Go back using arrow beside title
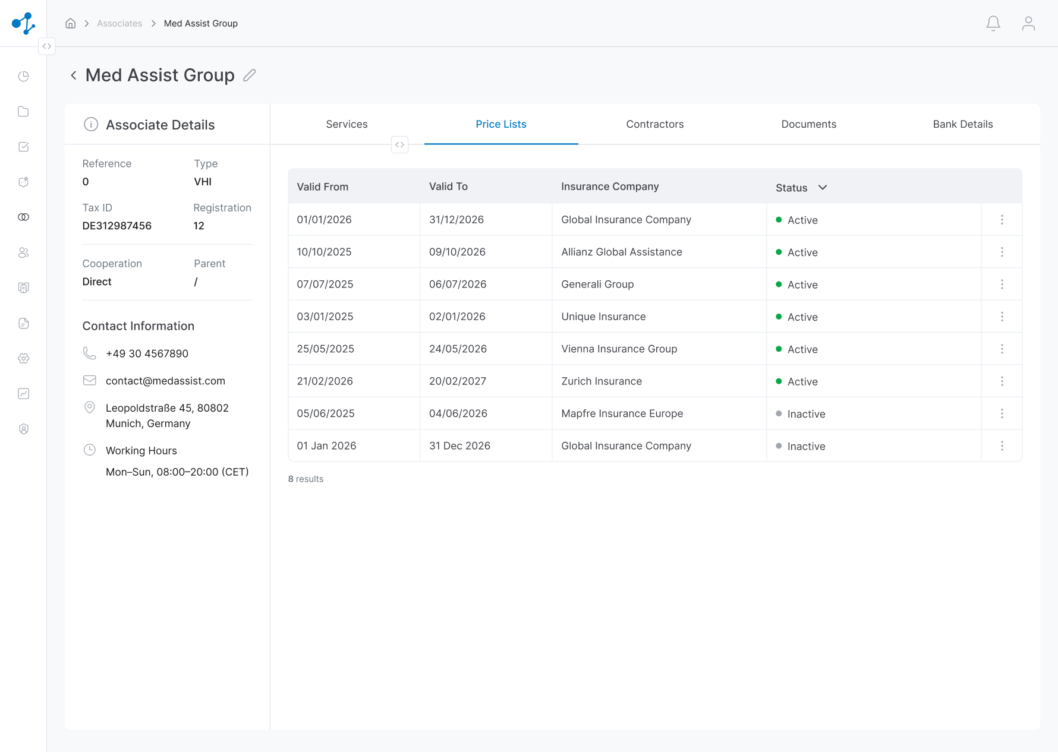This screenshot has height=752, width=1058. [74, 75]
